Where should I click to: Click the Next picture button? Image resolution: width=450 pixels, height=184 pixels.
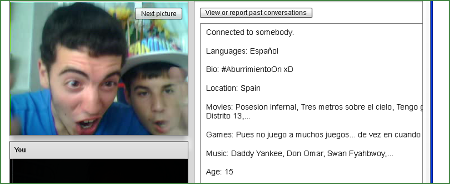(x=159, y=14)
